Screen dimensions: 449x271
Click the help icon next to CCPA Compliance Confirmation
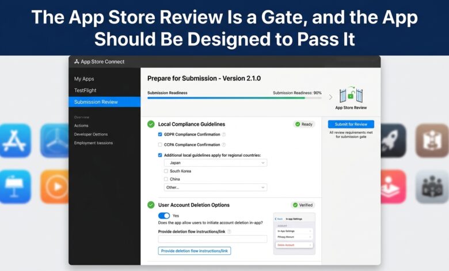click(224, 145)
